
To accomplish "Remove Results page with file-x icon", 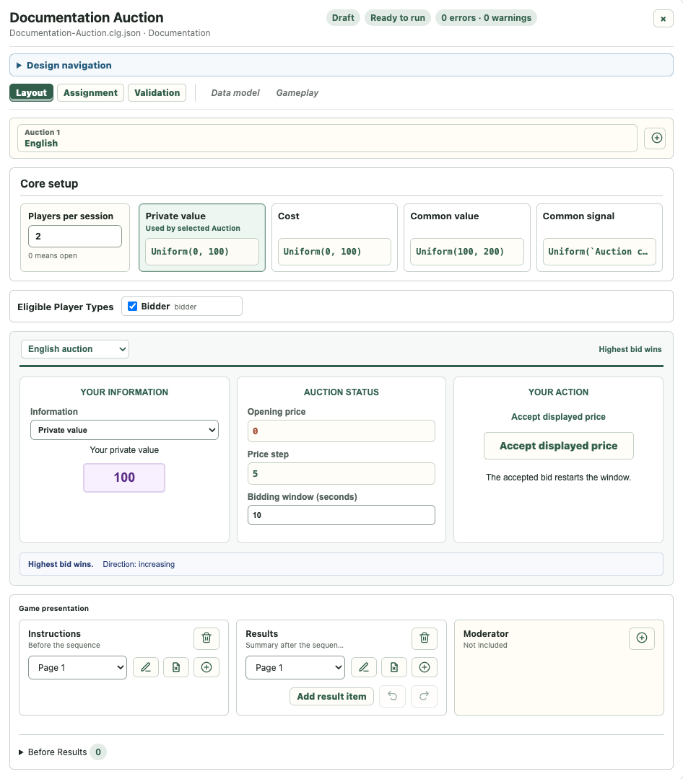I will coord(394,667).
